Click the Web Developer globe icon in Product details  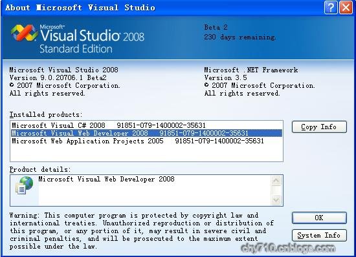(25, 185)
